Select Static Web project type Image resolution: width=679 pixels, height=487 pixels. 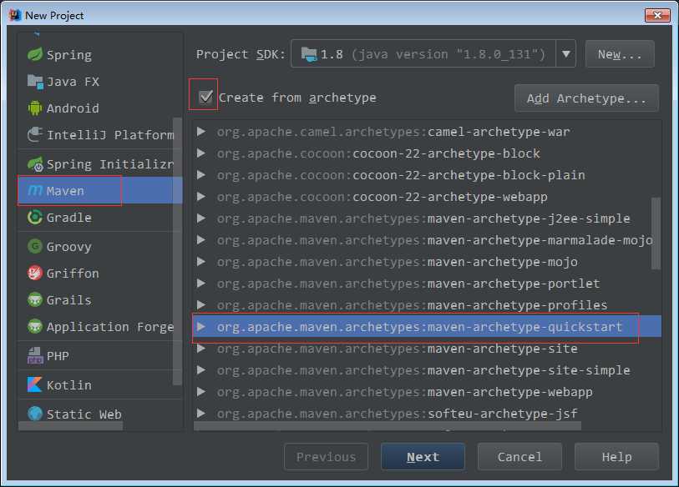coord(95,414)
